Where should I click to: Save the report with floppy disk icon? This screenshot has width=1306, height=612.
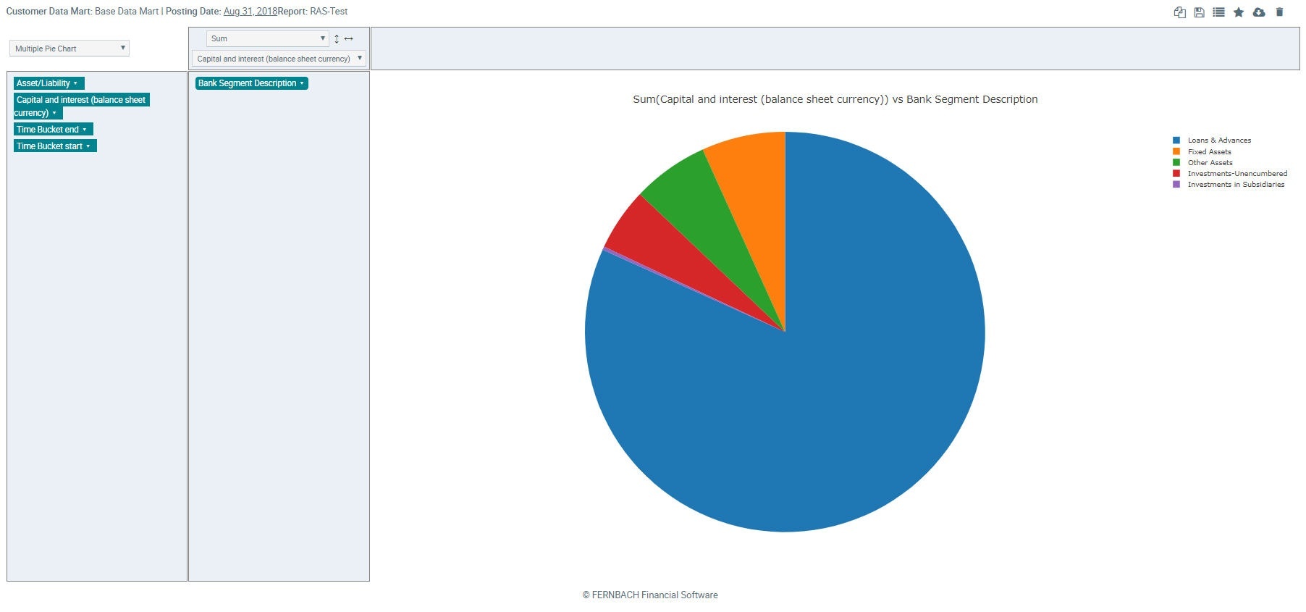tap(1199, 12)
